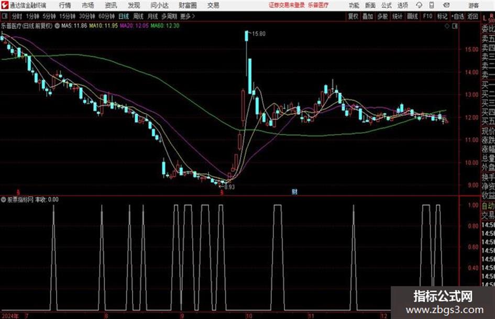Click the 标记 mark button
Viewport: 495px width, 319px height.
442,16
